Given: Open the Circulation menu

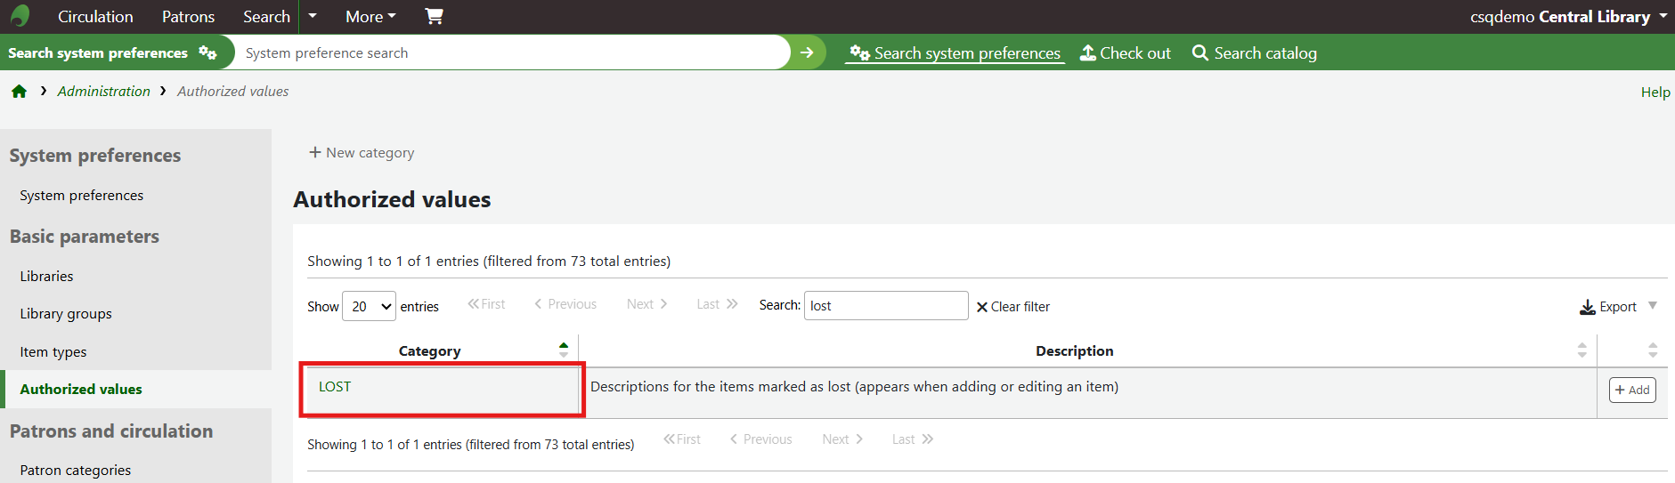Looking at the screenshot, I should (95, 16).
